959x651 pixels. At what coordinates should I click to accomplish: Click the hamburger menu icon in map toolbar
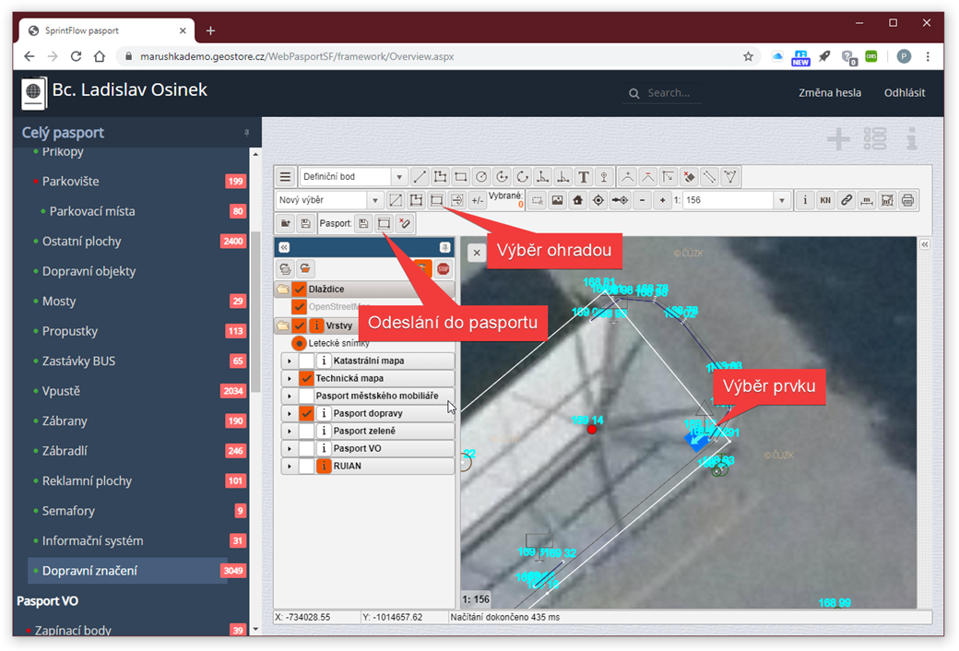pyautogui.click(x=285, y=177)
